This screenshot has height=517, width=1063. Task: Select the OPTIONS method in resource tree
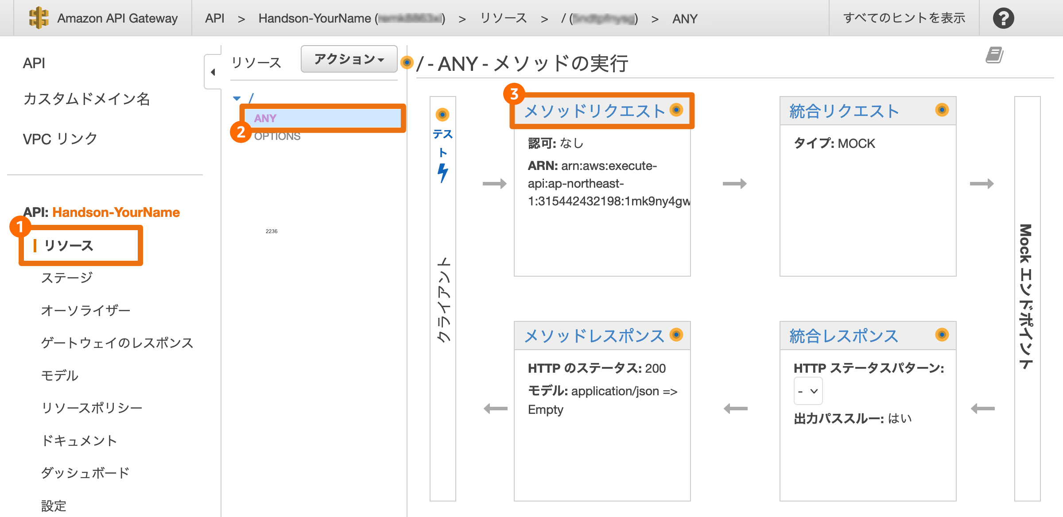277,136
